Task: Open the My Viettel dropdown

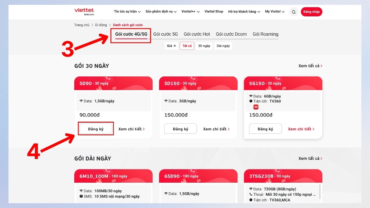Action: 275,12
